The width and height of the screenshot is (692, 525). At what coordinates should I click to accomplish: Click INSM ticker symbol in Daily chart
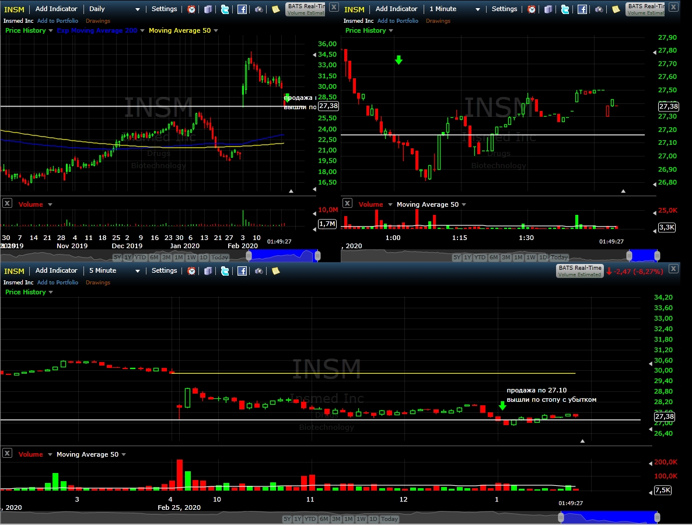(x=14, y=9)
